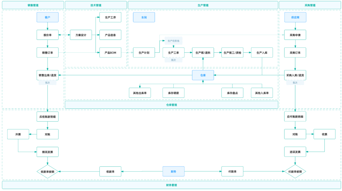Select the 产品BOM node
The height and width of the screenshot is (191, 342).
(x=111, y=52)
